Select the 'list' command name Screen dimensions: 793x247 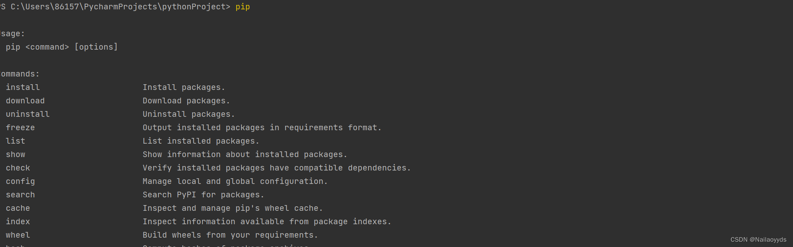coord(15,141)
